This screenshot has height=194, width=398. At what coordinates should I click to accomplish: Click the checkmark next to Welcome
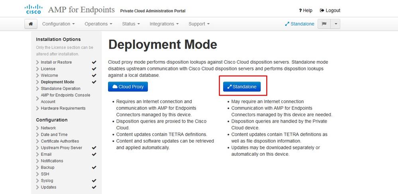(94, 75)
